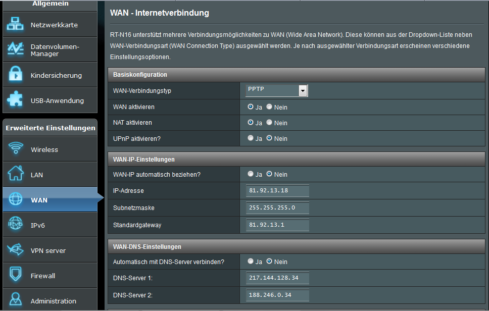Screen dimensions: 489x311
Task: Select Nein for NAT aktivieren
Action: [x=269, y=123]
